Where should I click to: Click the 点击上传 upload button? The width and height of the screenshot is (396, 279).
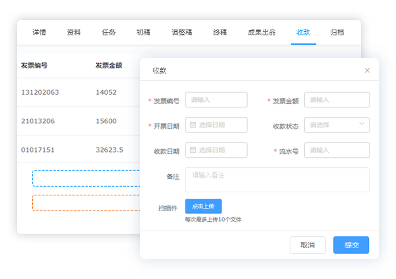(203, 206)
